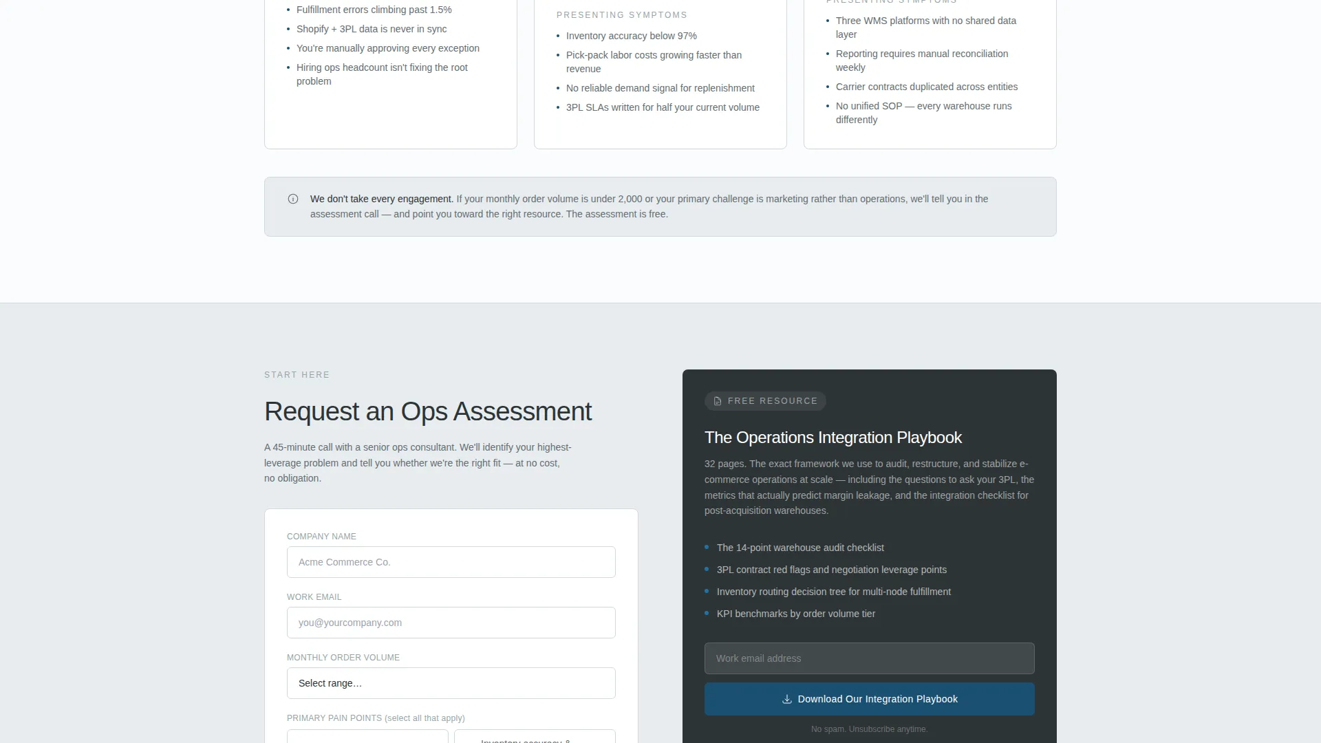
Task: Click the 'MONTHLY ORDER VOLUME' label
Action: [343, 658]
